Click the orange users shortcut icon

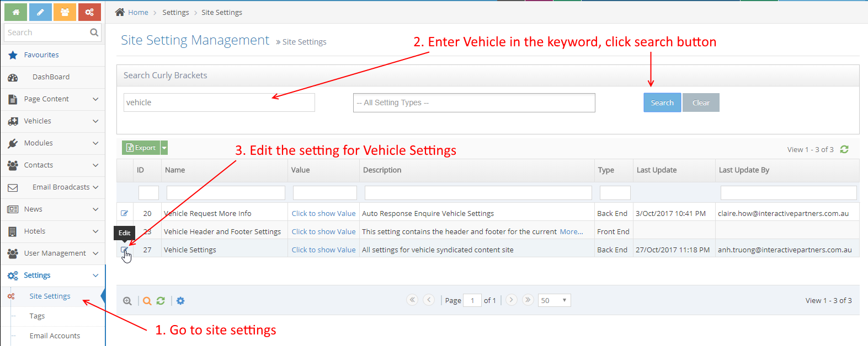tap(65, 12)
